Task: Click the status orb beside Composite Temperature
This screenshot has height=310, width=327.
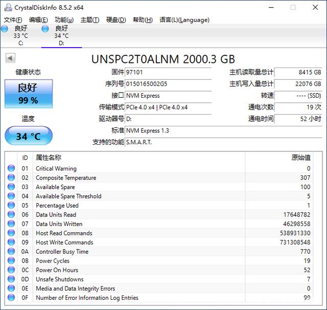Action: pos(11,178)
